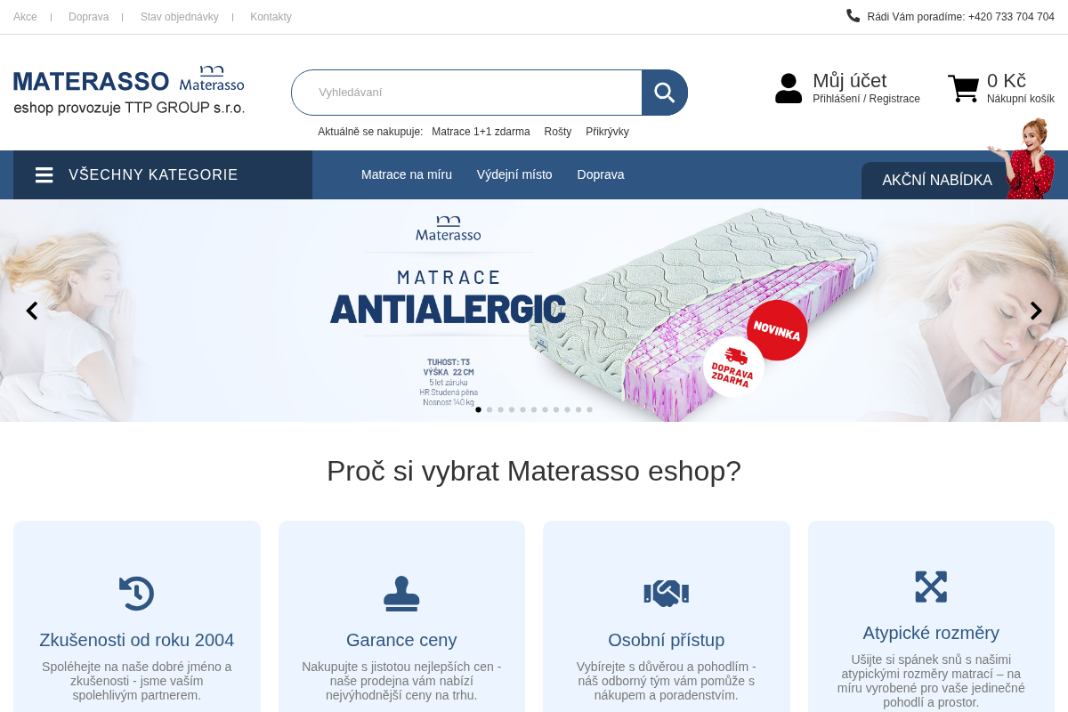Open Rošty quick link

point(558,132)
